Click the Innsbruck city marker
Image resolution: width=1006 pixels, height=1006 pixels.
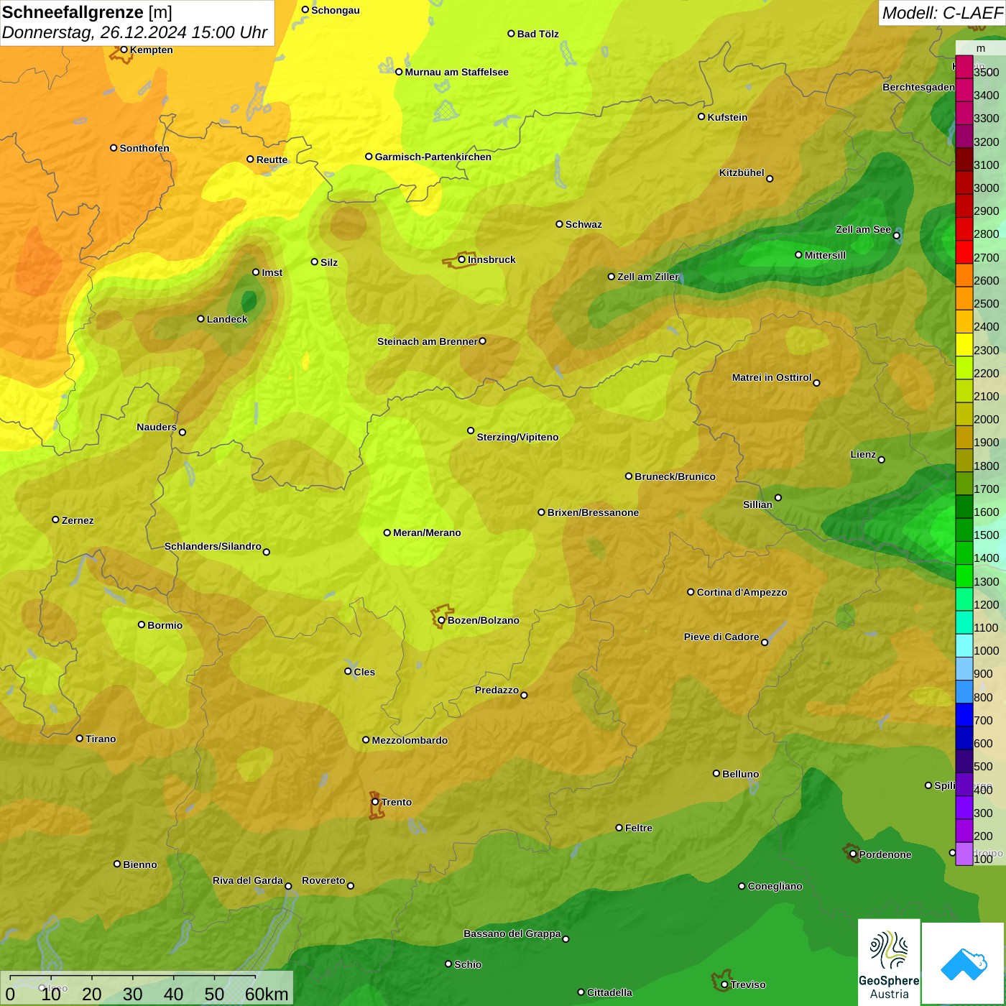tap(462, 259)
